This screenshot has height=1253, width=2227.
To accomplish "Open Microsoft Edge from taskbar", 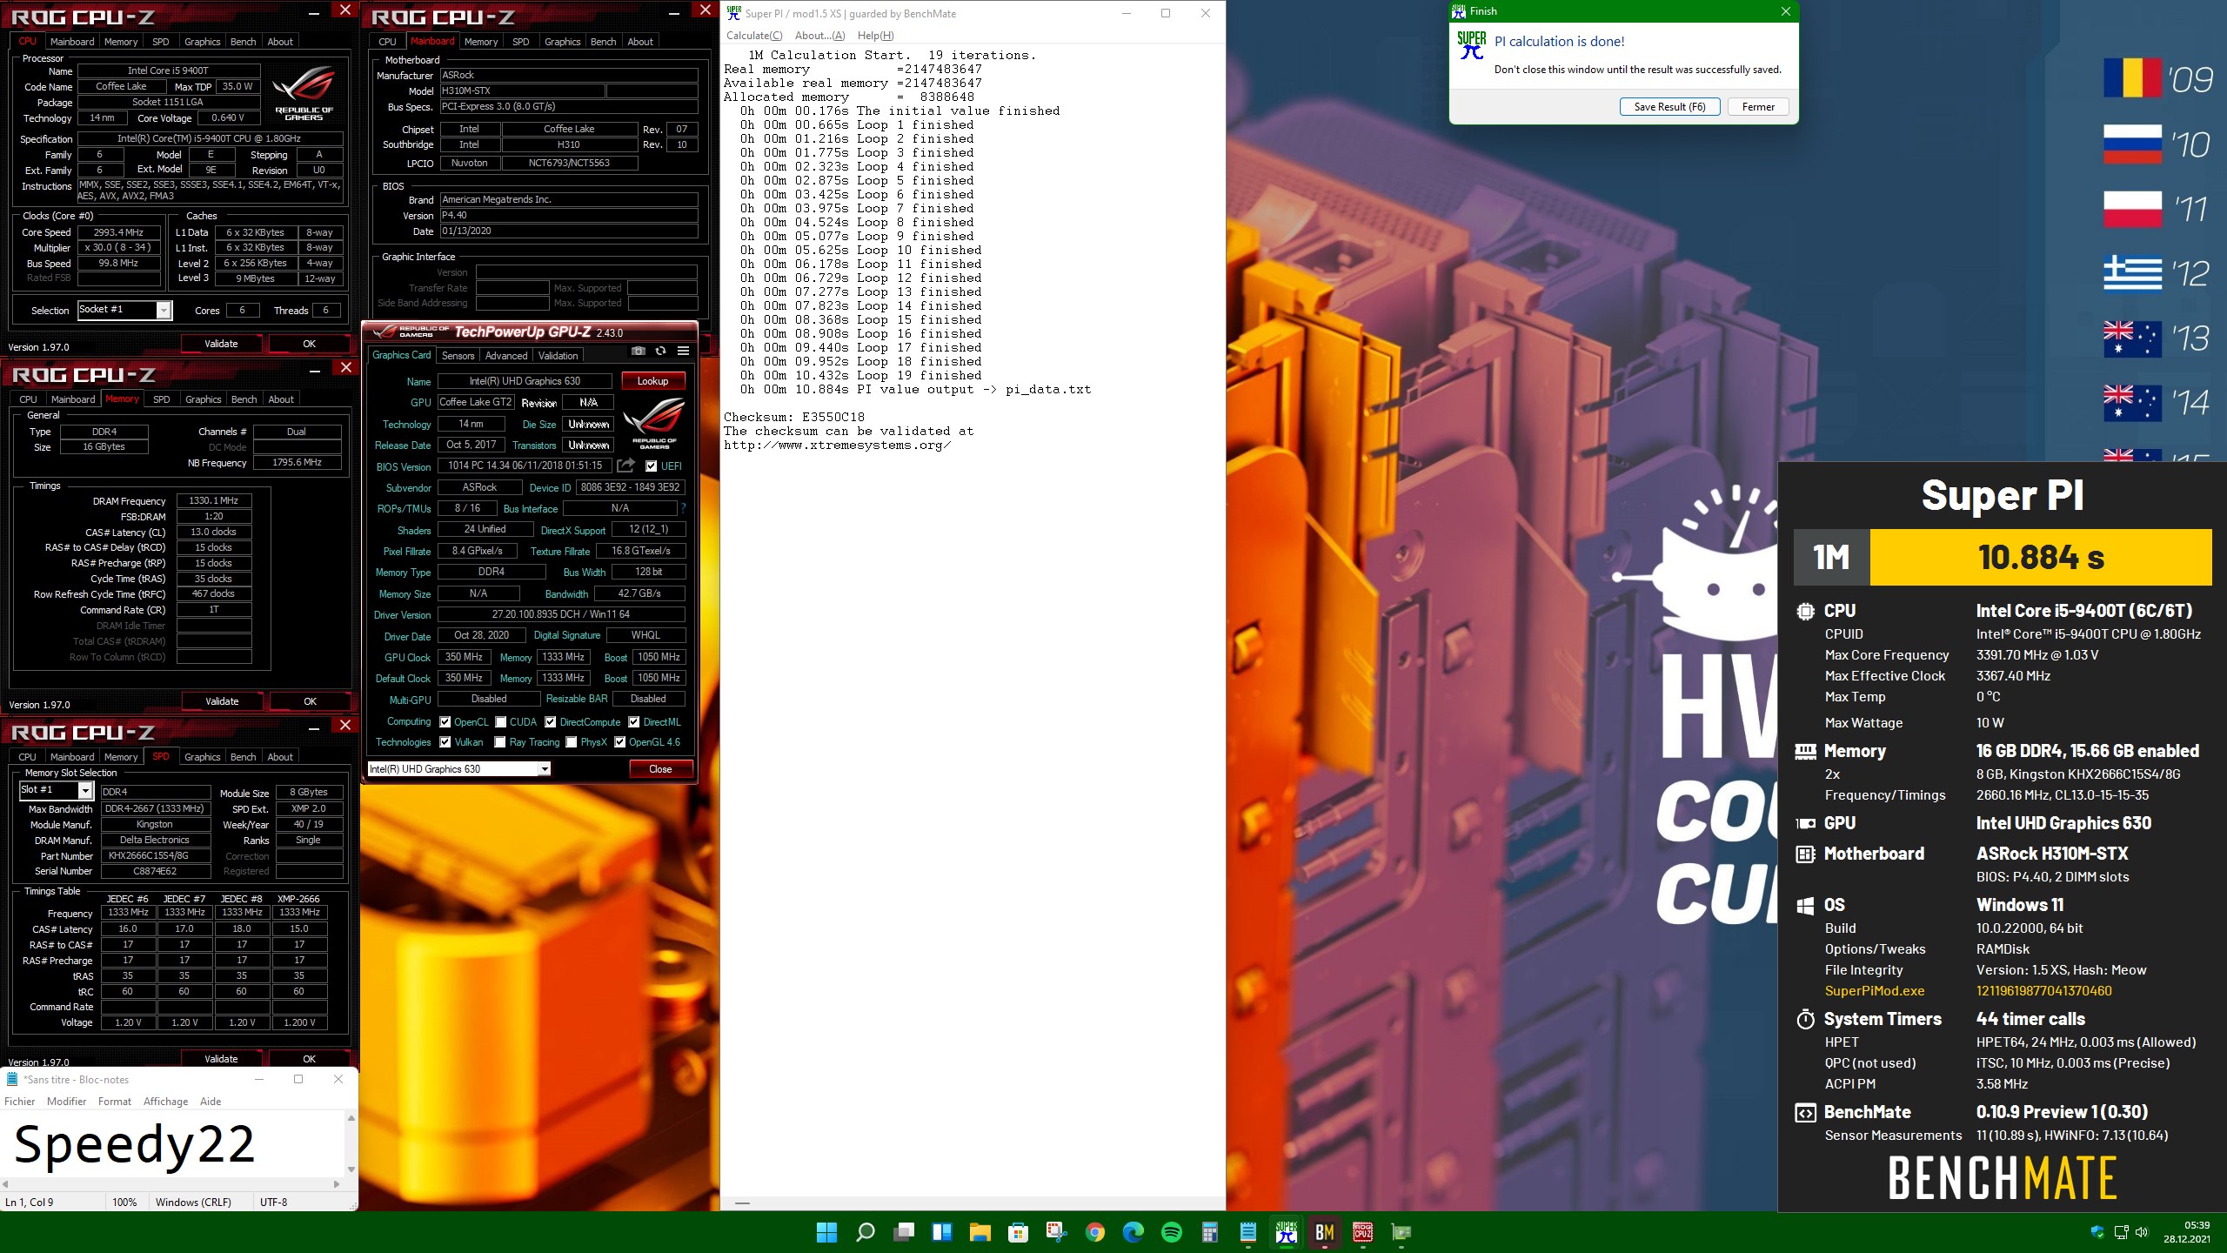I will pos(1133,1232).
